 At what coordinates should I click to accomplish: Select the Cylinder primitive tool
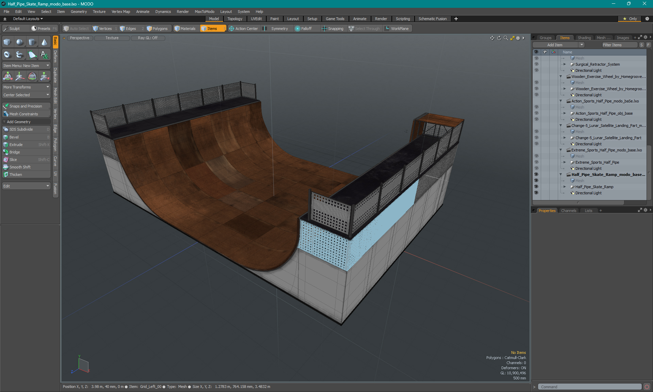click(32, 42)
